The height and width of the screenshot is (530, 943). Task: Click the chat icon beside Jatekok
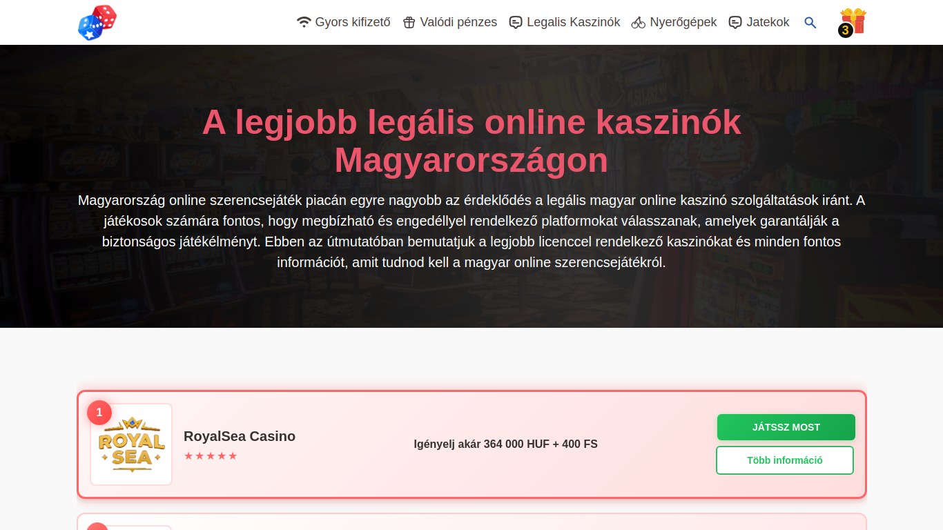735,23
